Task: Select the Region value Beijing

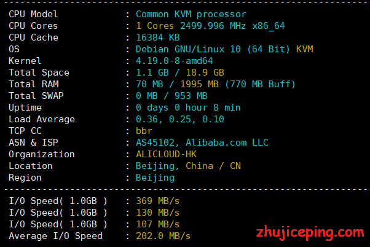Action: [x=155, y=178]
